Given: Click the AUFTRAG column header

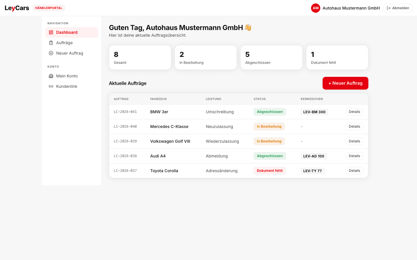Looking at the screenshot, I should click(x=121, y=99).
